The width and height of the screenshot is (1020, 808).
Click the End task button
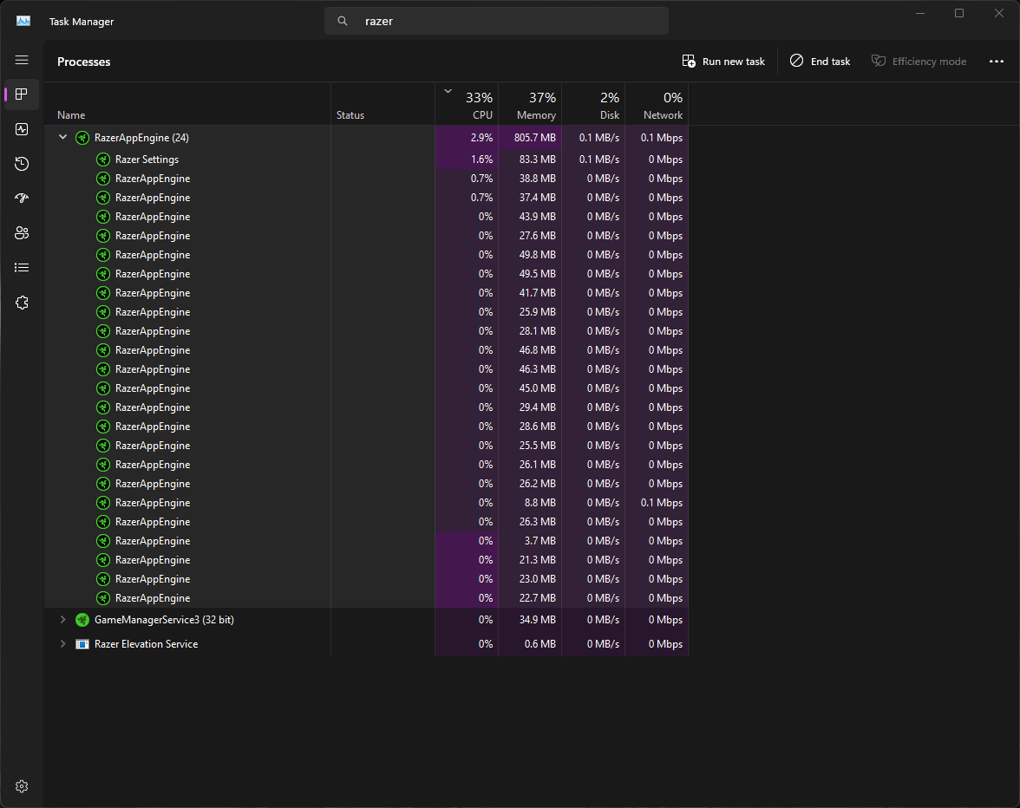coord(820,61)
